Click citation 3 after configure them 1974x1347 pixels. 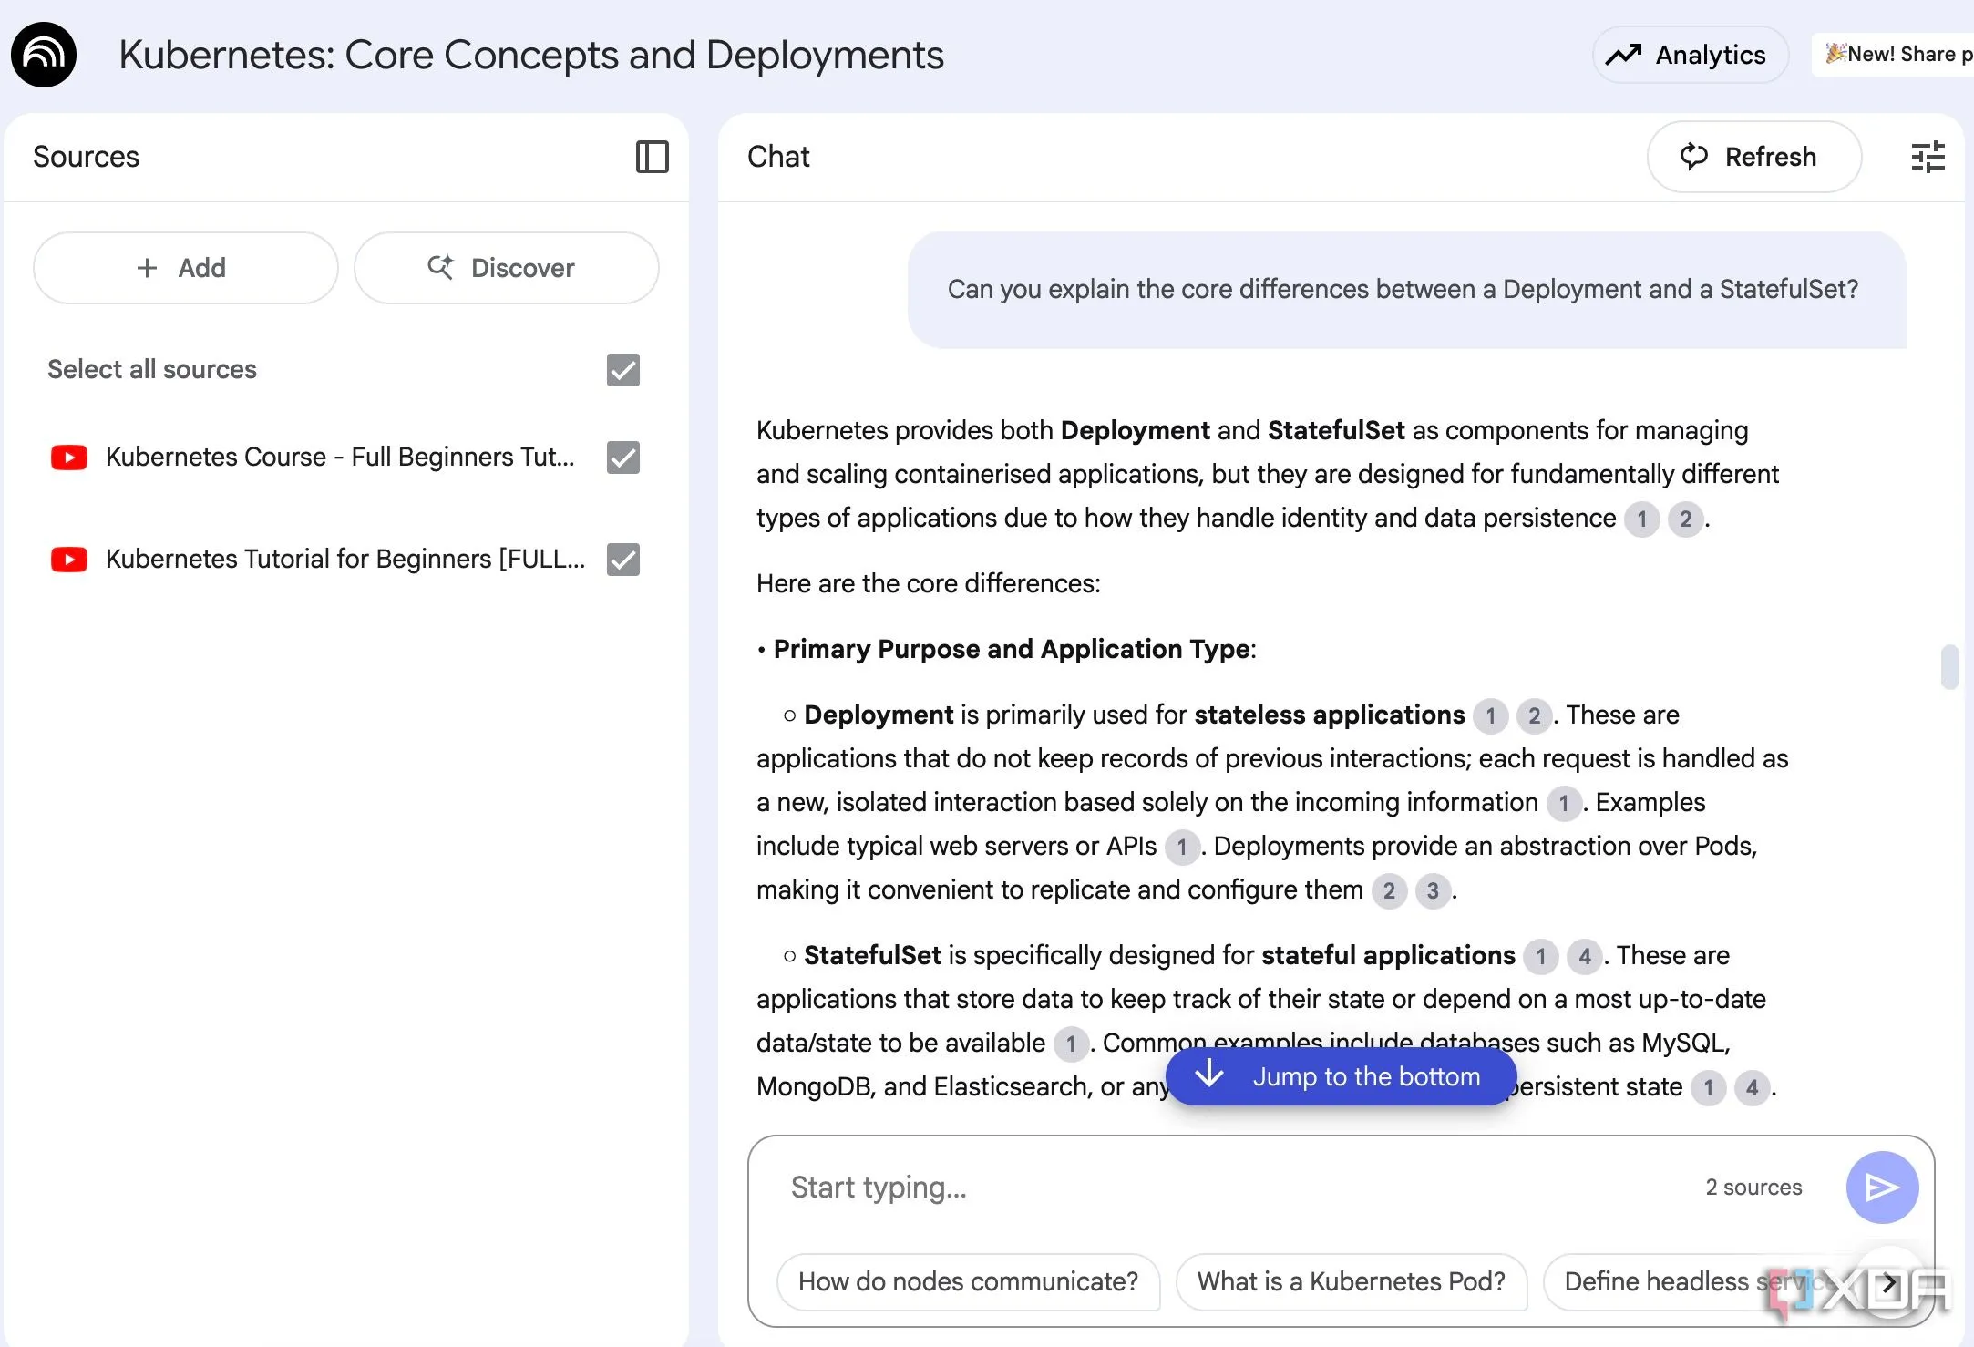pyautogui.click(x=1434, y=891)
